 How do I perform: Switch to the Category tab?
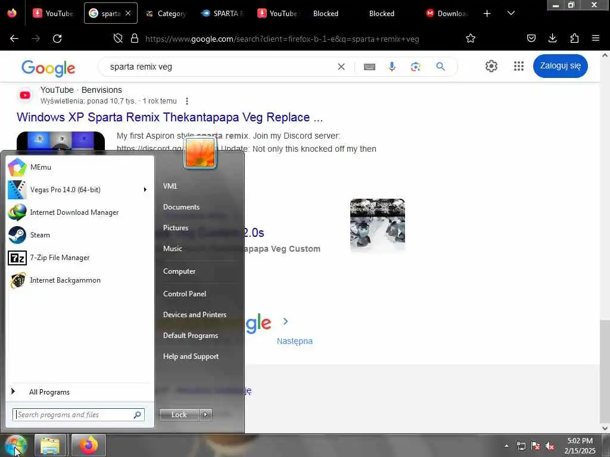(166, 14)
